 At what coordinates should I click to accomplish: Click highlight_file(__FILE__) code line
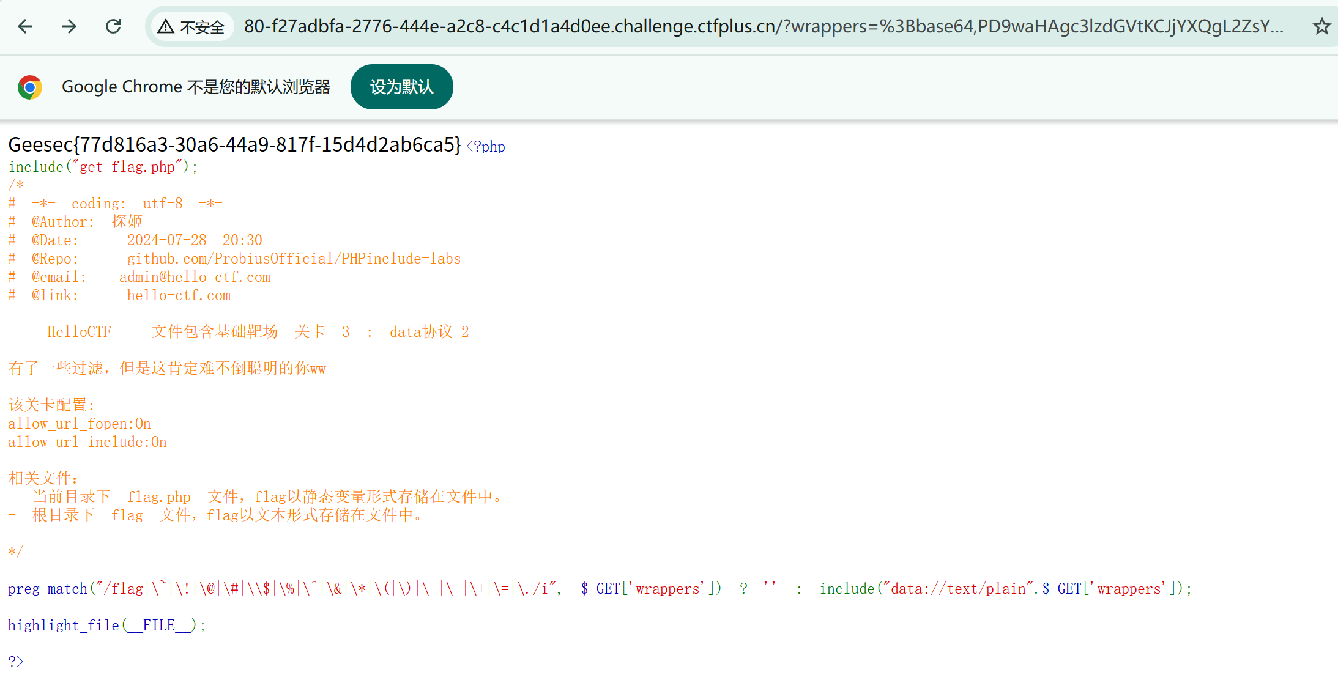point(106,625)
